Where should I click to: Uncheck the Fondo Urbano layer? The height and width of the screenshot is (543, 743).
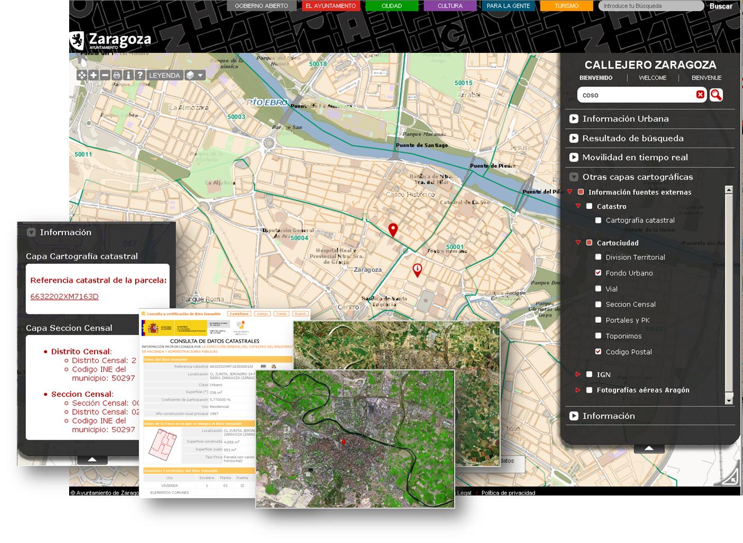[x=598, y=273]
